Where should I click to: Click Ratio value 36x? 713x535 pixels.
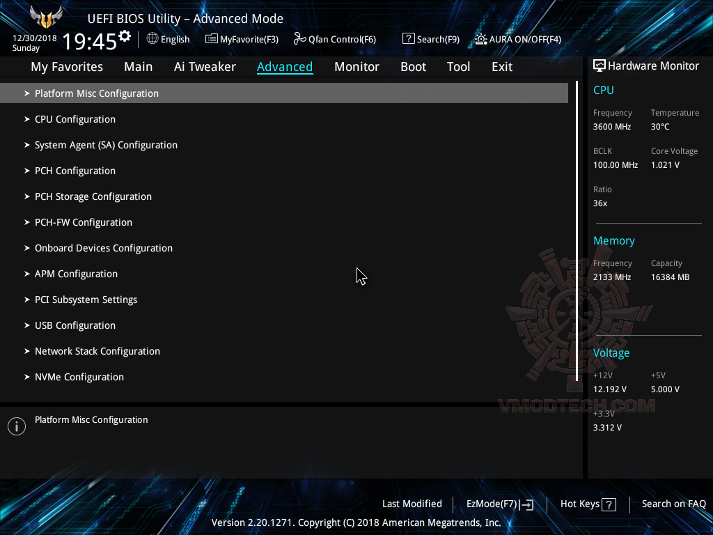pyautogui.click(x=600, y=203)
